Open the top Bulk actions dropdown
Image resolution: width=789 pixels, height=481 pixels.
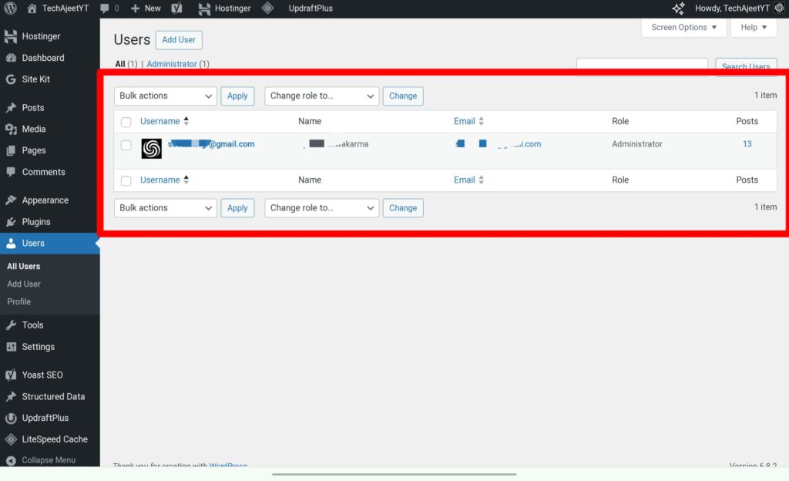[x=166, y=96]
